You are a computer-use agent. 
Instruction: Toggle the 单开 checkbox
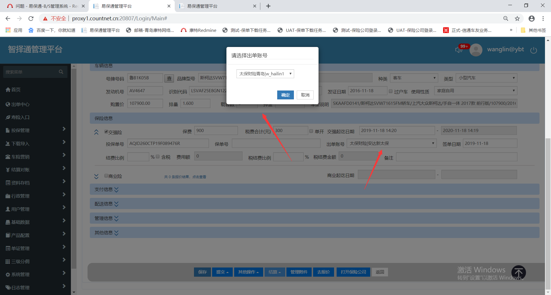[311, 131]
